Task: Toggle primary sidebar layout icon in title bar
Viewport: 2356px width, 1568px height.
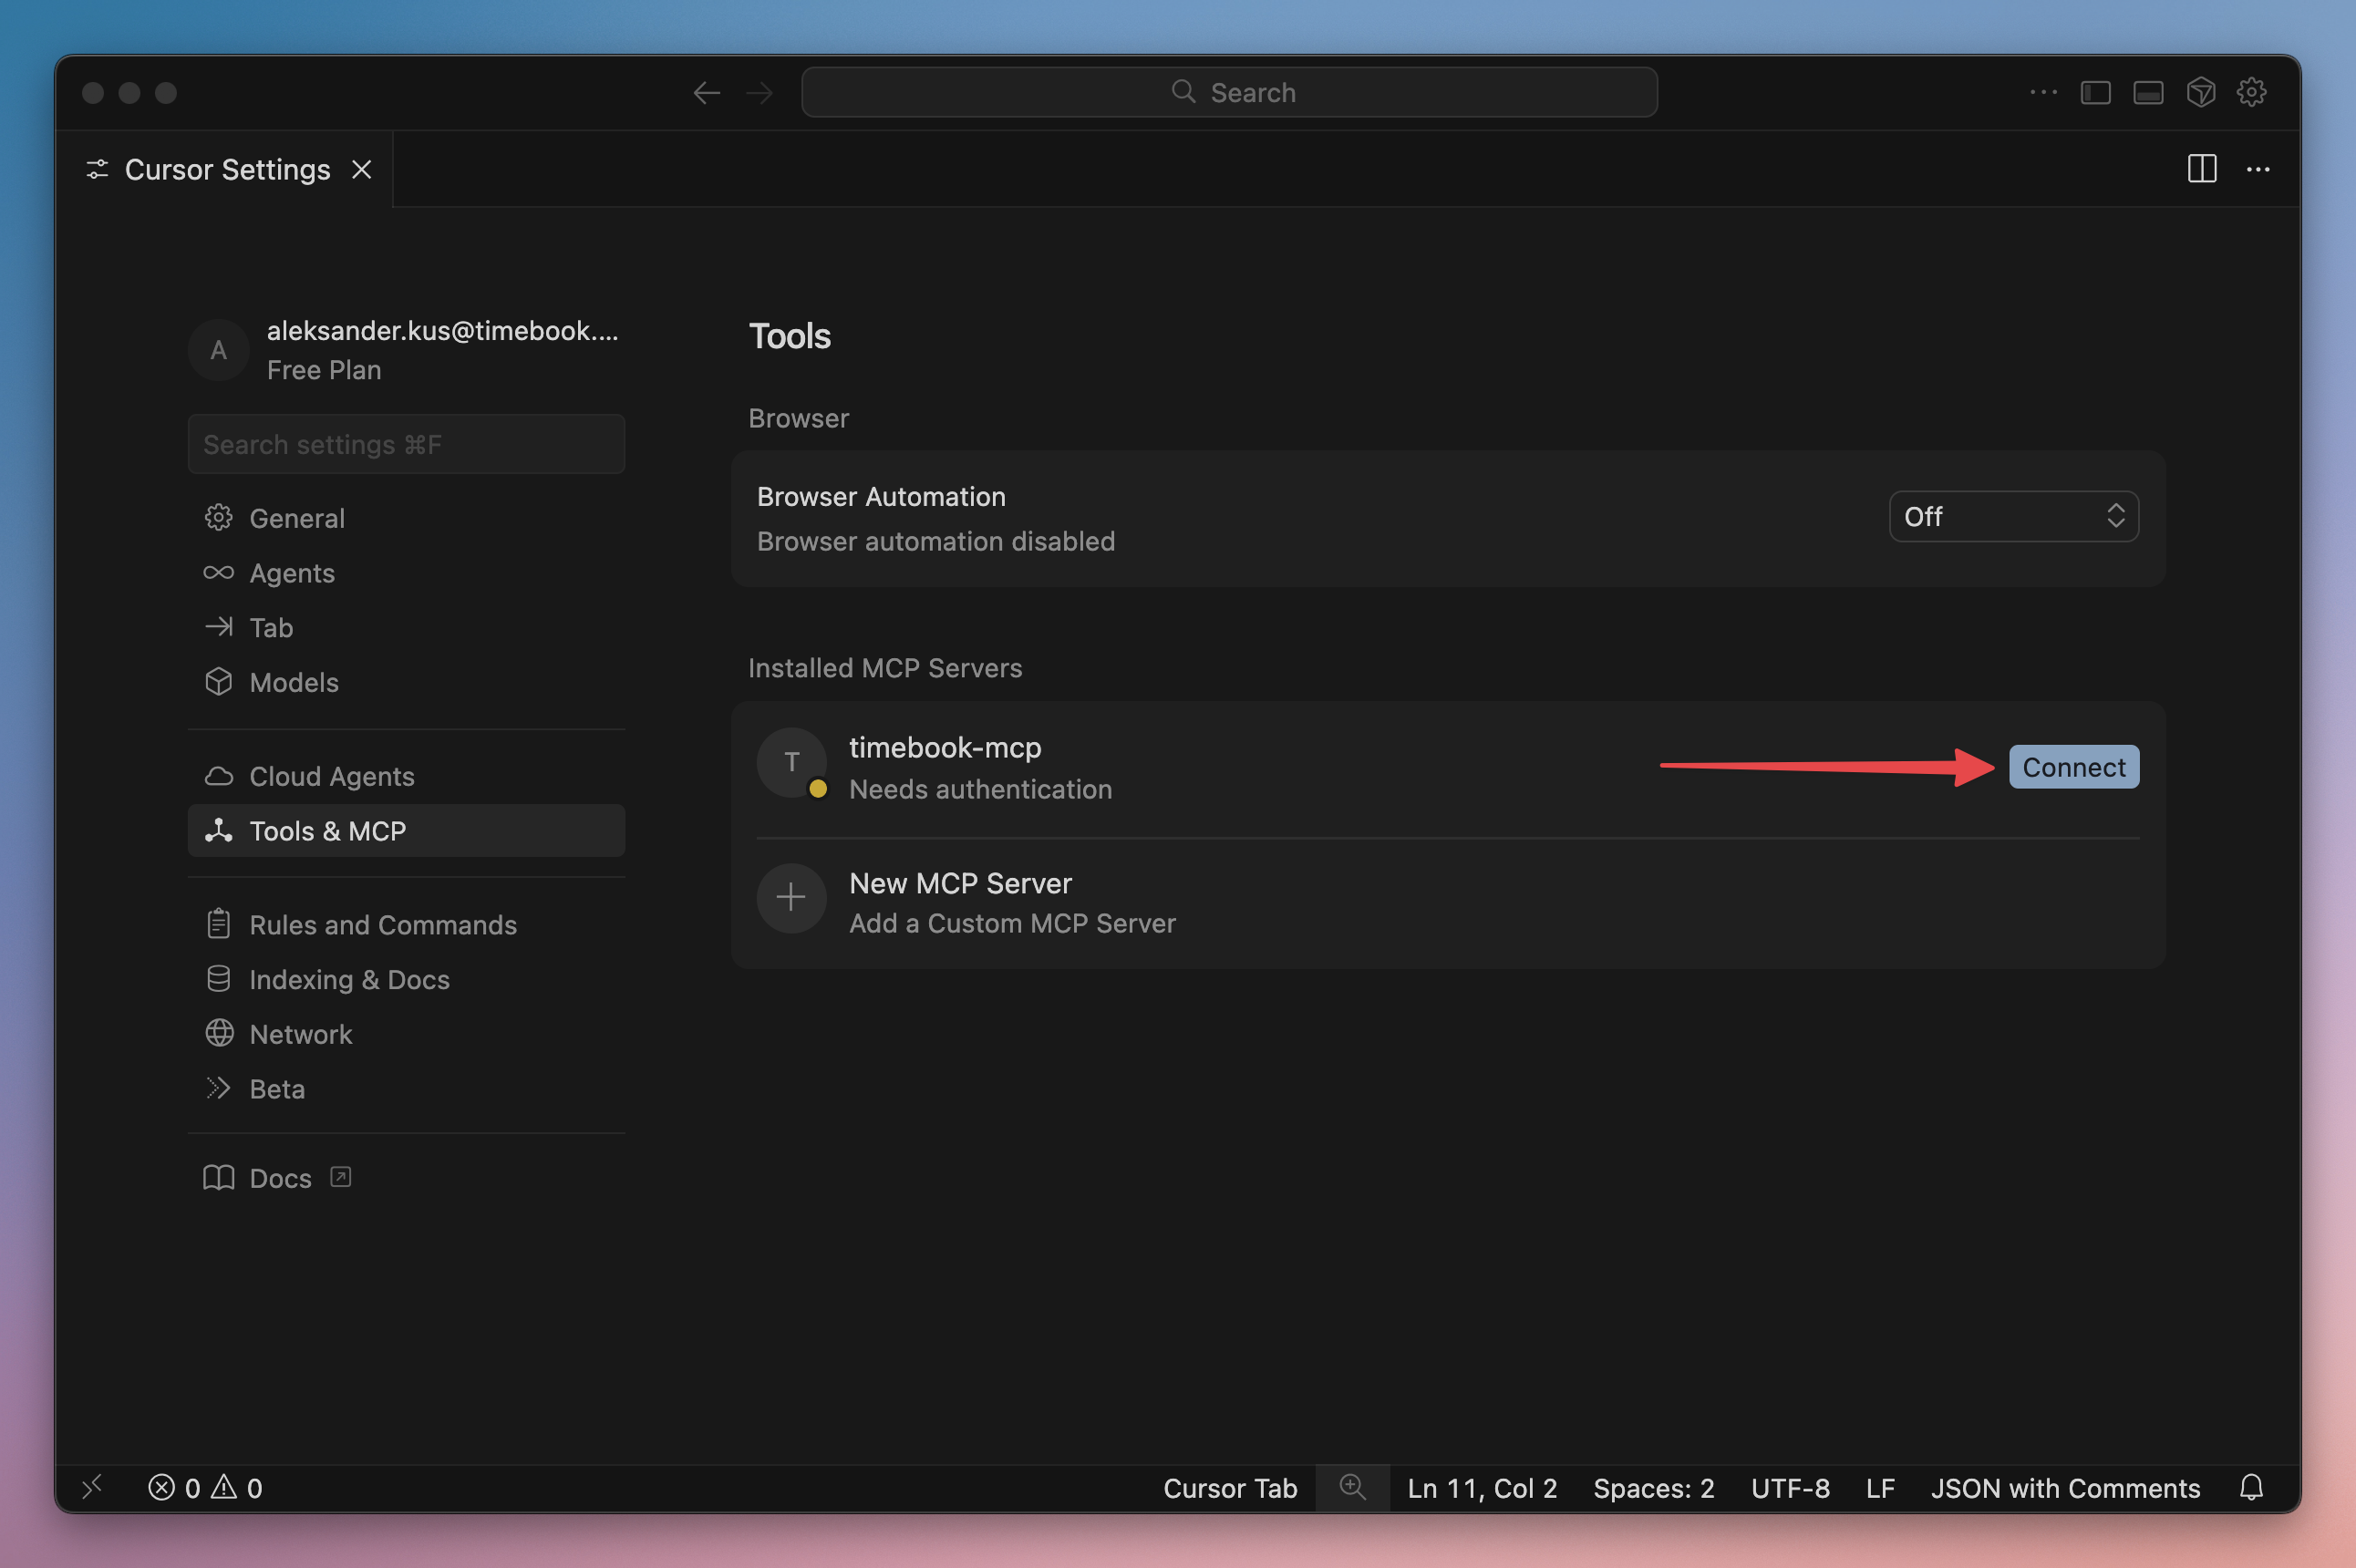Action: (x=2095, y=93)
